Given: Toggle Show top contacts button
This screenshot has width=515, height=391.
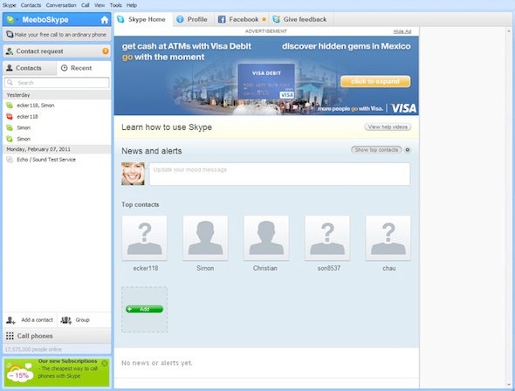Looking at the screenshot, I should point(376,150).
